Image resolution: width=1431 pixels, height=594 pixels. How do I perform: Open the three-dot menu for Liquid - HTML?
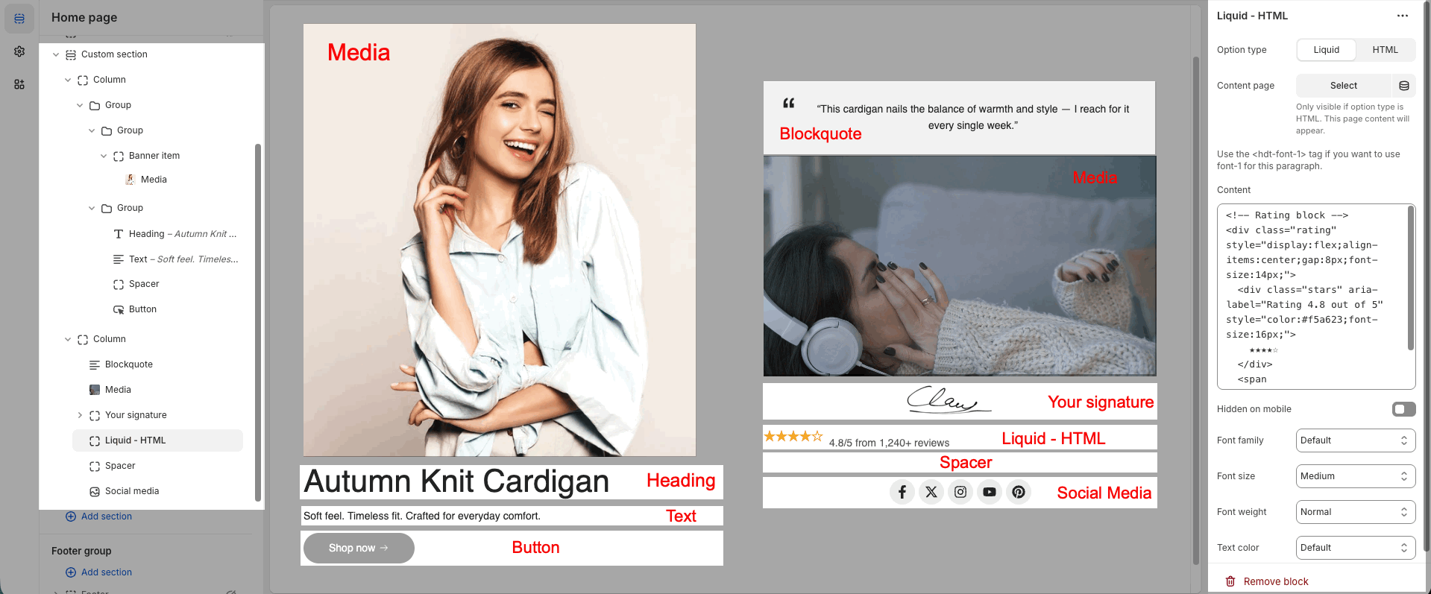(x=1402, y=16)
